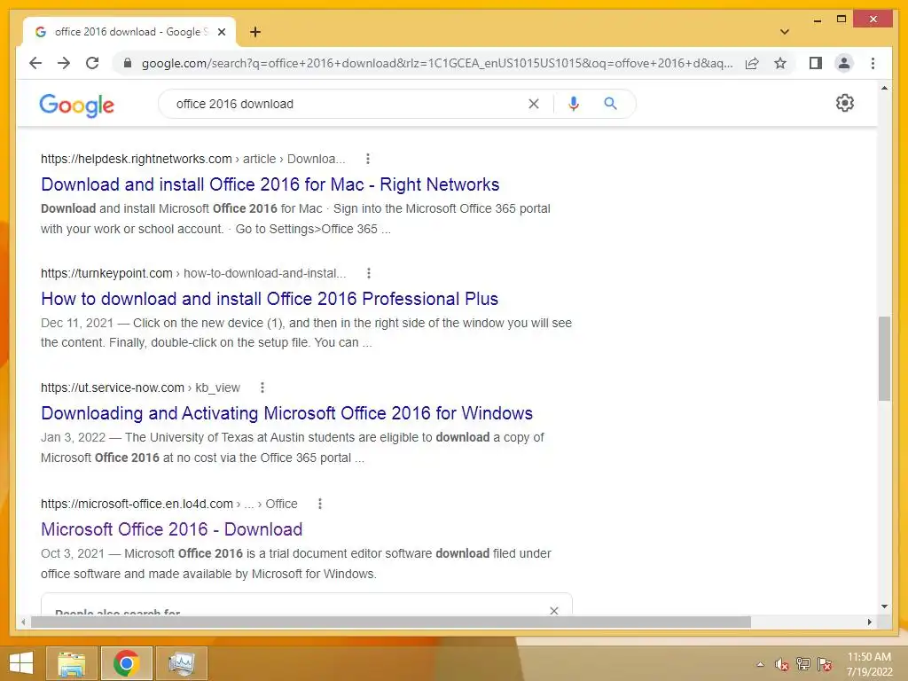The height and width of the screenshot is (681, 908).
Task: Click the network tray icon
Action: tap(803, 664)
